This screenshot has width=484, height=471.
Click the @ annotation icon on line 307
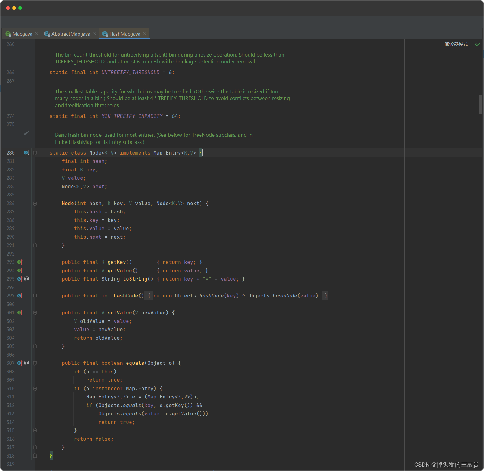pyautogui.click(x=27, y=363)
